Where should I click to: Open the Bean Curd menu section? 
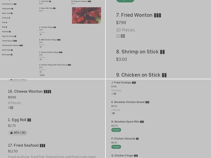coord(7,13)
